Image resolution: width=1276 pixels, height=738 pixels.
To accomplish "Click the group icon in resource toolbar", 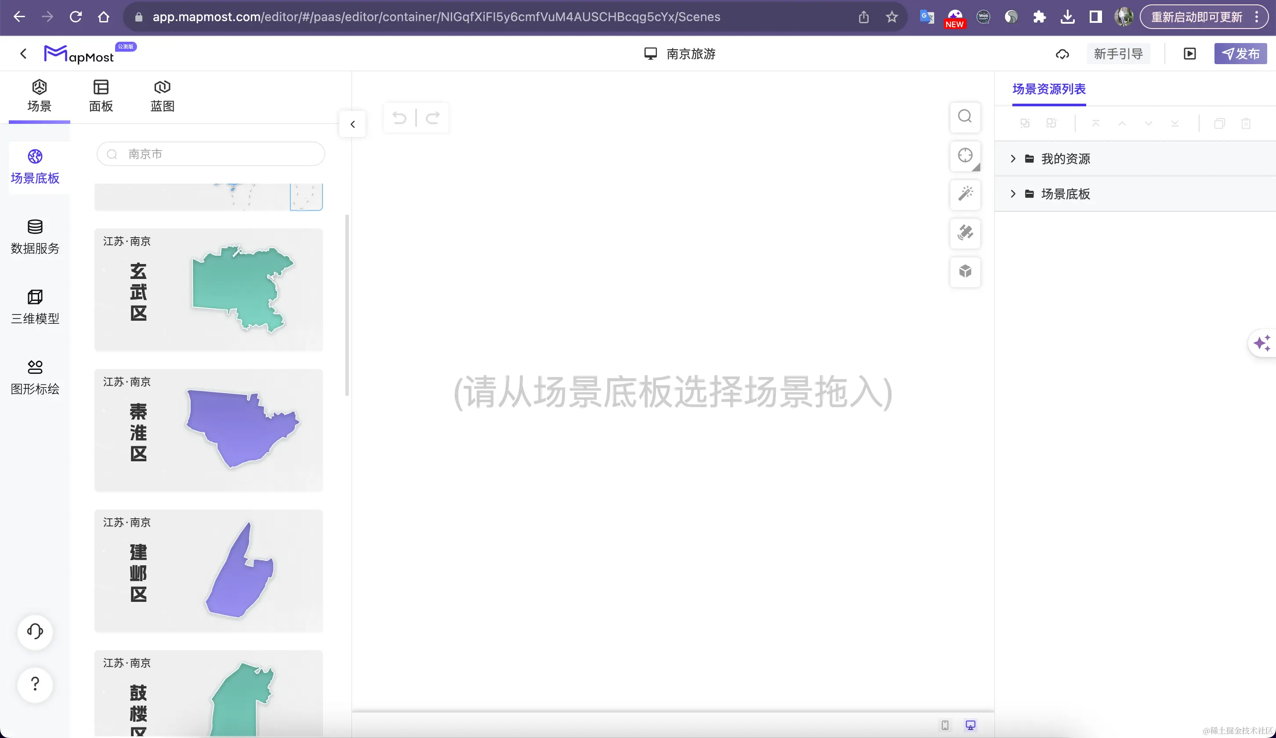I will [1025, 123].
